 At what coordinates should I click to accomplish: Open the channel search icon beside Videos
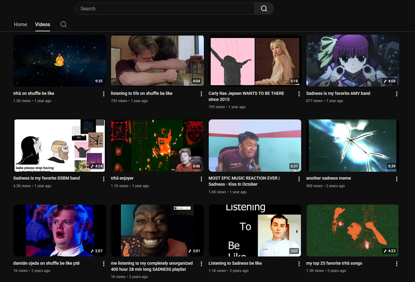pos(64,24)
